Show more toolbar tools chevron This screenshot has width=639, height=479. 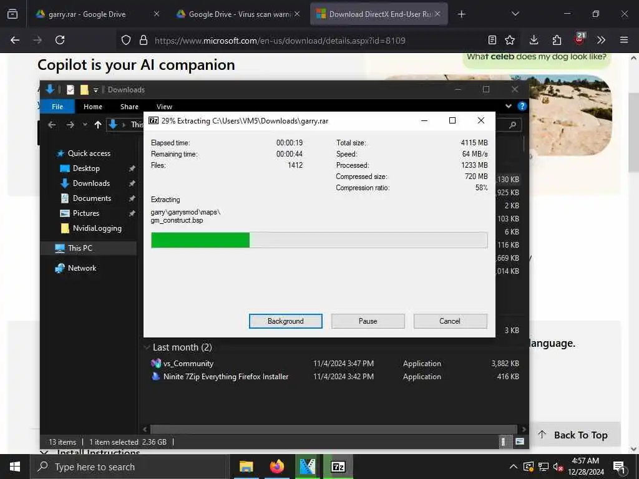(x=601, y=40)
